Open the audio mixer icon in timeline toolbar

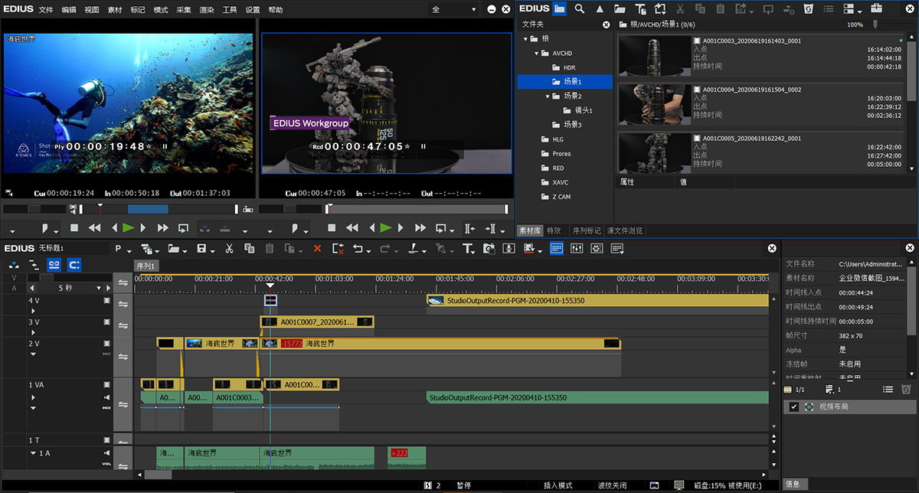point(577,249)
